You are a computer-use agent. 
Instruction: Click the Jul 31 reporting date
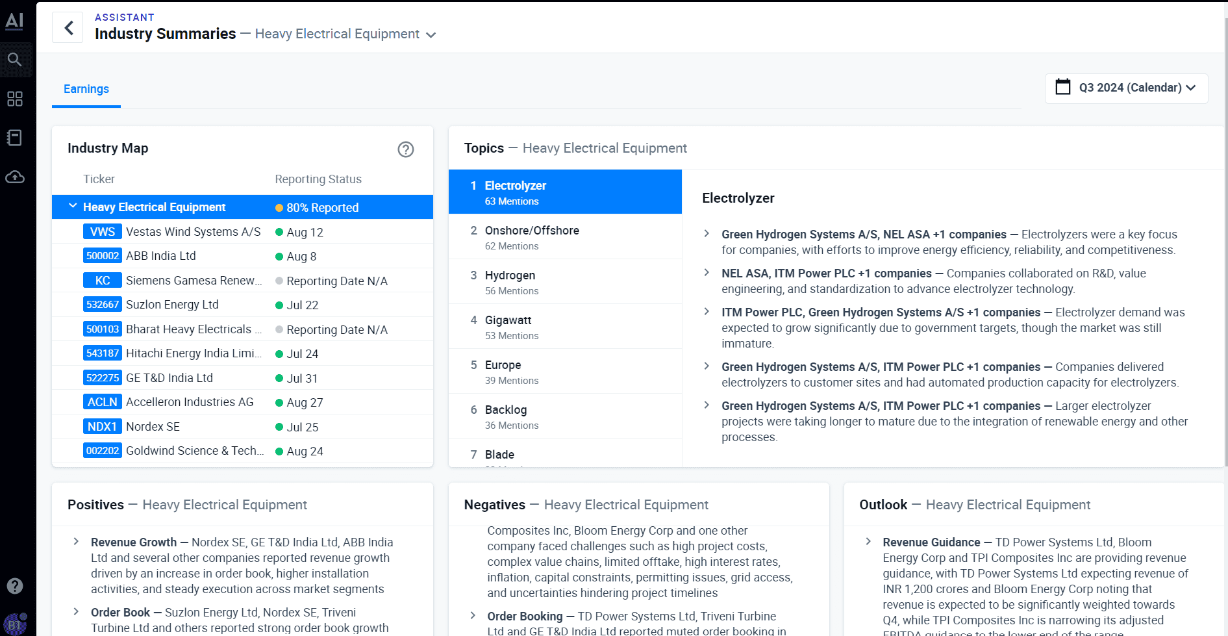click(x=297, y=379)
